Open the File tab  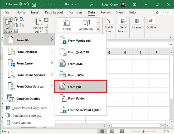click(7, 12)
